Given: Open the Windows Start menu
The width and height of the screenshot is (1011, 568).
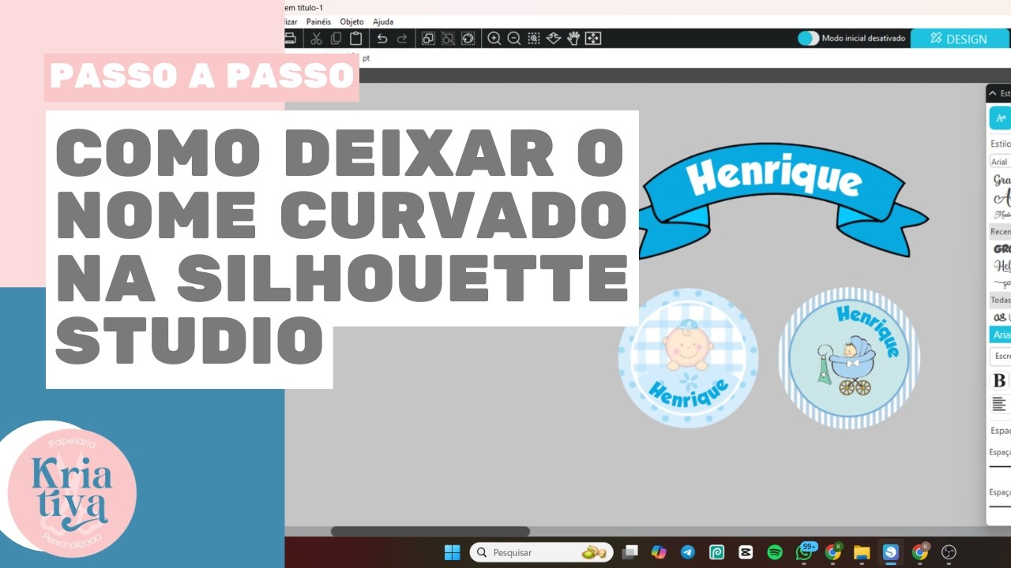Looking at the screenshot, I should [x=452, y=552].
